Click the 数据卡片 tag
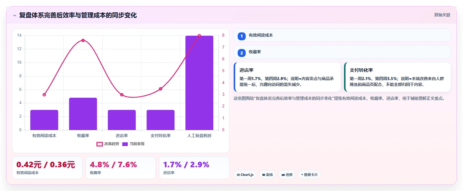The width and height of the screenshot is (463, 191). pos(309,175)
